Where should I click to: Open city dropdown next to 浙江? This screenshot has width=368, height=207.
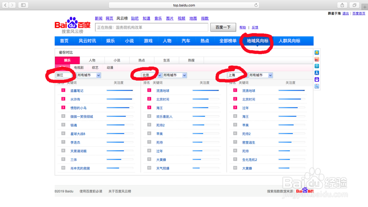89,75
